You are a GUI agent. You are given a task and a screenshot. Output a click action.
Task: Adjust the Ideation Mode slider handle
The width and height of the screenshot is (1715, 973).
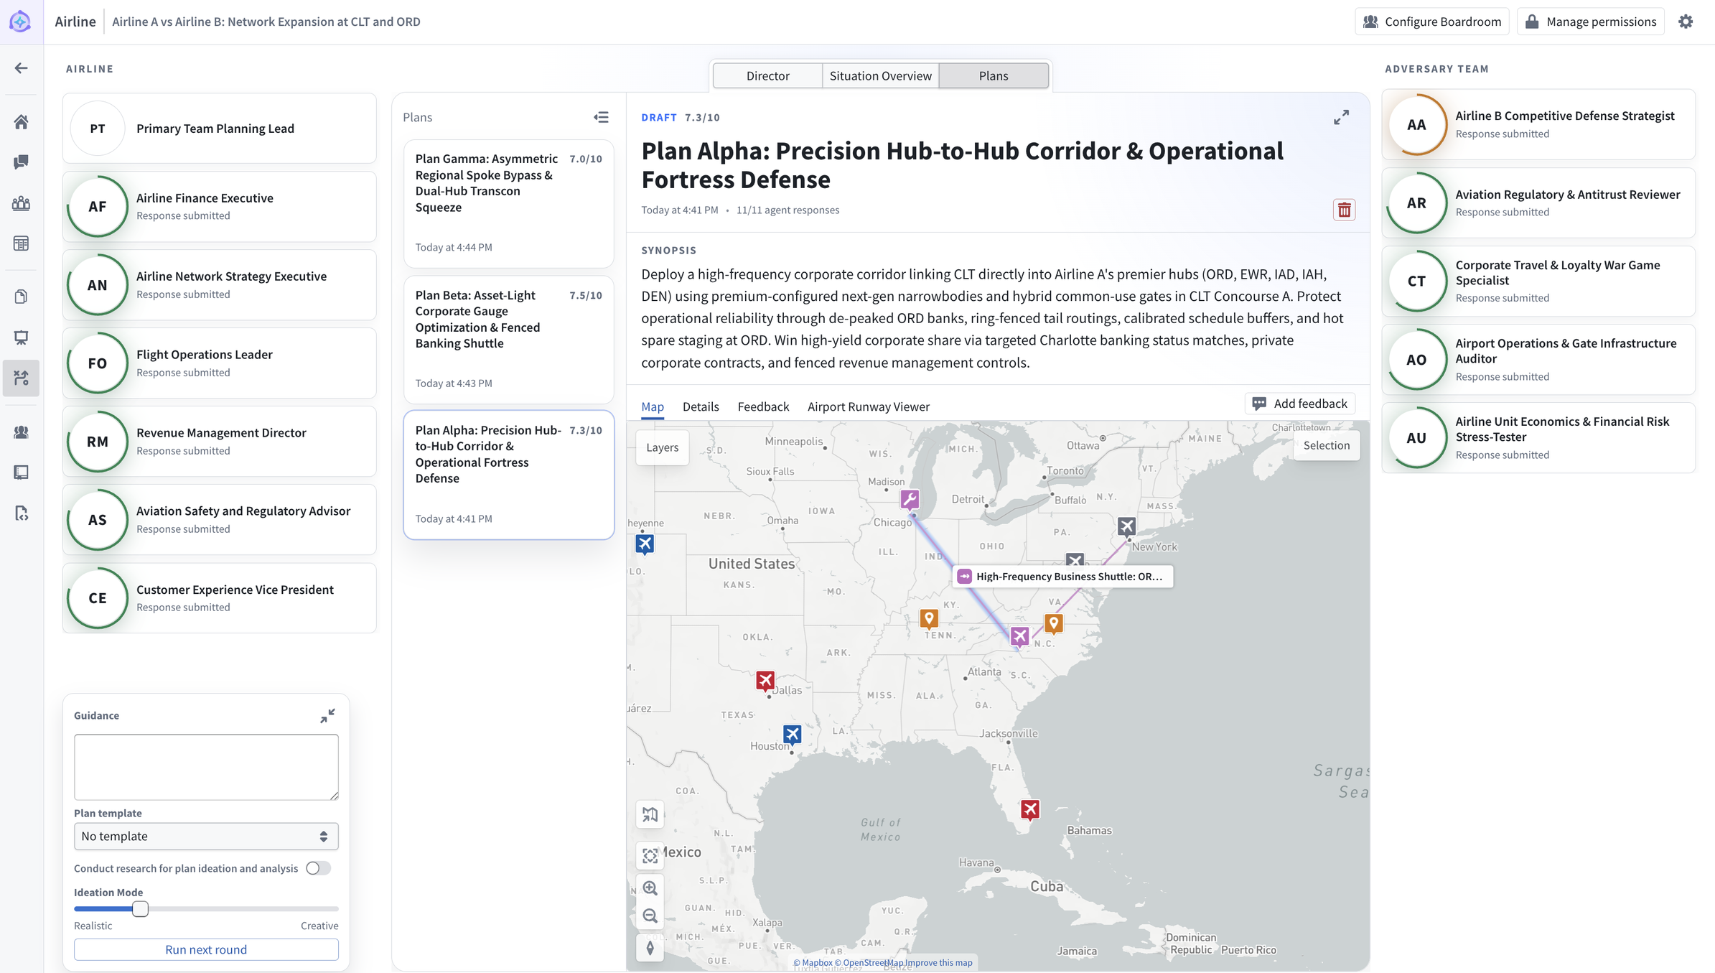coord(140,908)
